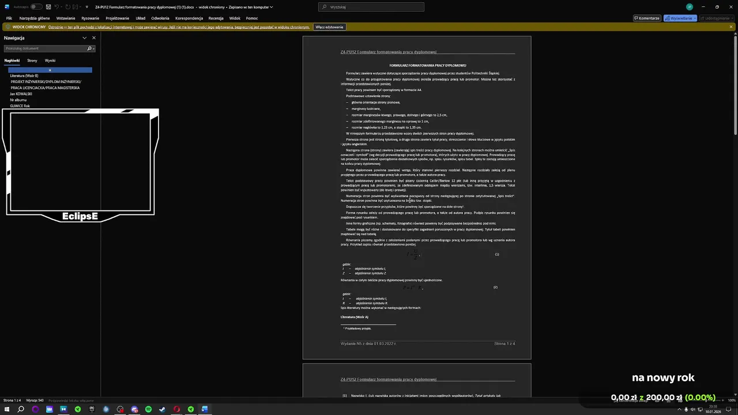Viewport: 738px width, 415px height.
Task: Click the navigation search magnifier icon
Action: [89, 48]
